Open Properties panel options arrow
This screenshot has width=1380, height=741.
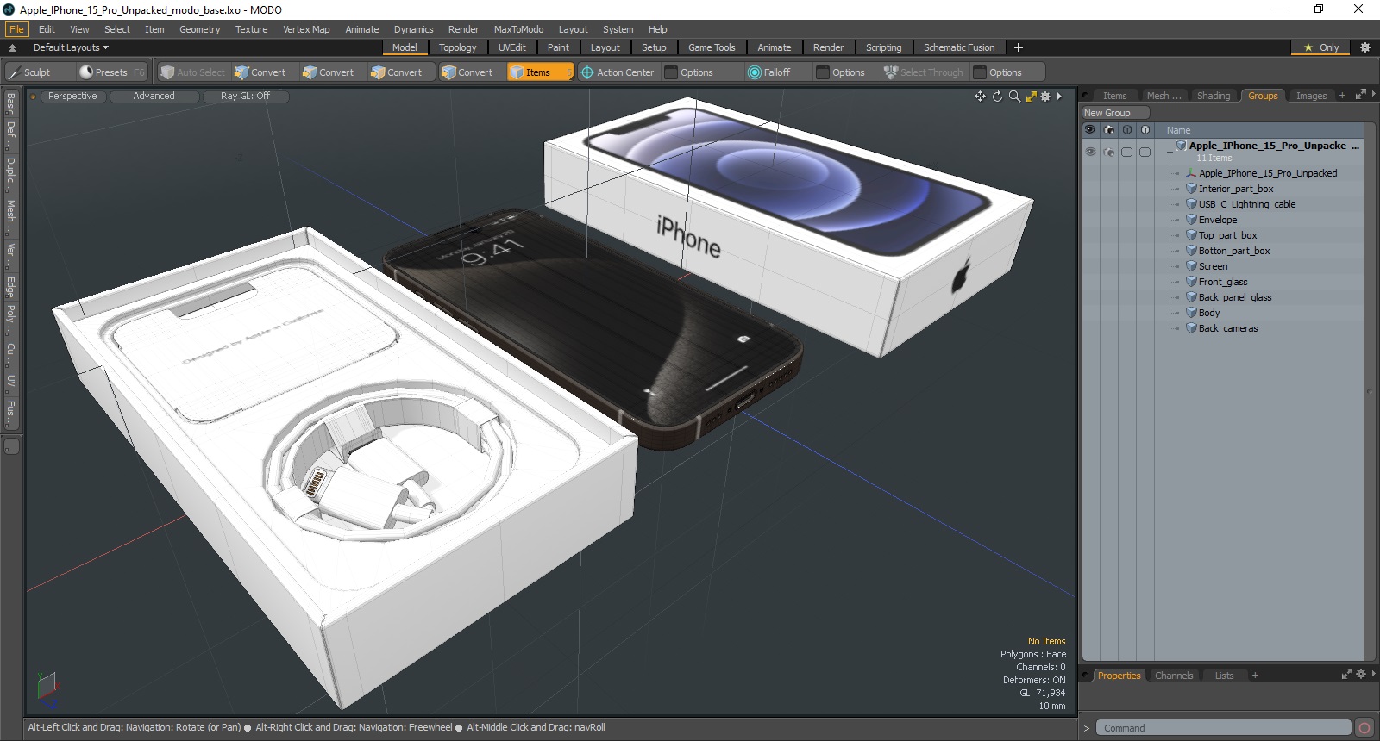pos(1373,674)
